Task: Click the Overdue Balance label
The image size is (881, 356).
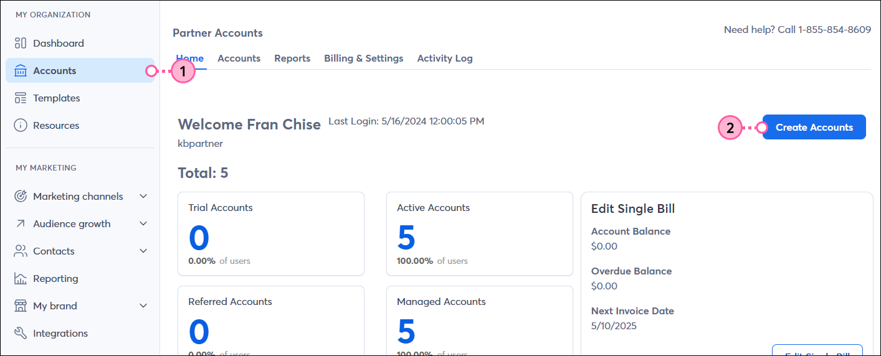Action: (632, 271)
